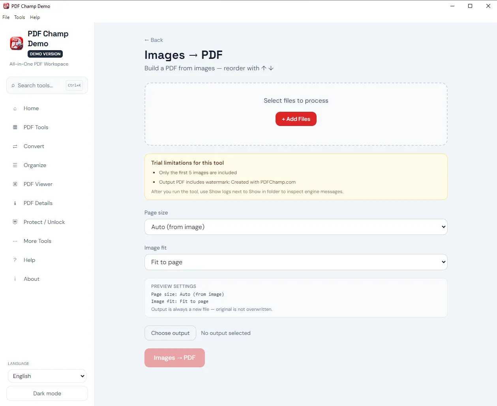The width and height of the screenshot is (497, 406).
Task: Toggle Dark mode button
Action: click(47, 393)
